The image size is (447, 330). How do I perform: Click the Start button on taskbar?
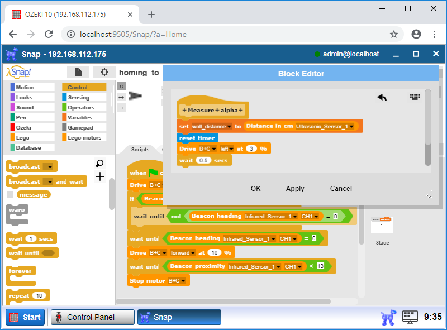(x=25, y=317)
